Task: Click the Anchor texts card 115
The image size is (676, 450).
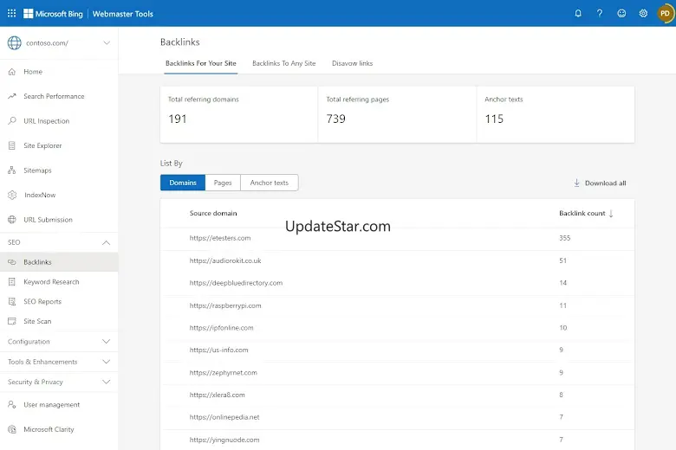Action: (556, 114)
